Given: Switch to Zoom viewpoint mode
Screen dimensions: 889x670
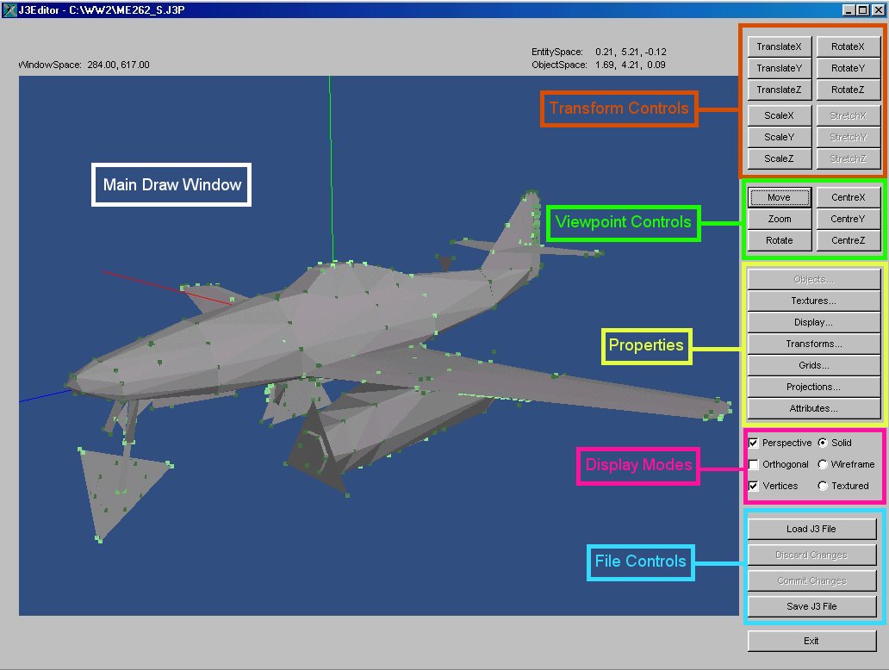Looking at the screenshot, I should (779, 219).
